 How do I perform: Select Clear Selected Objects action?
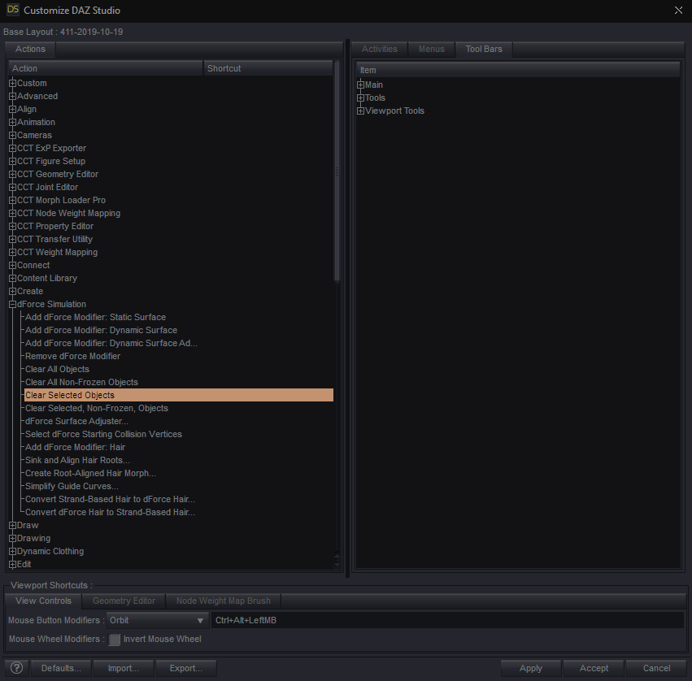click(179, 395)
